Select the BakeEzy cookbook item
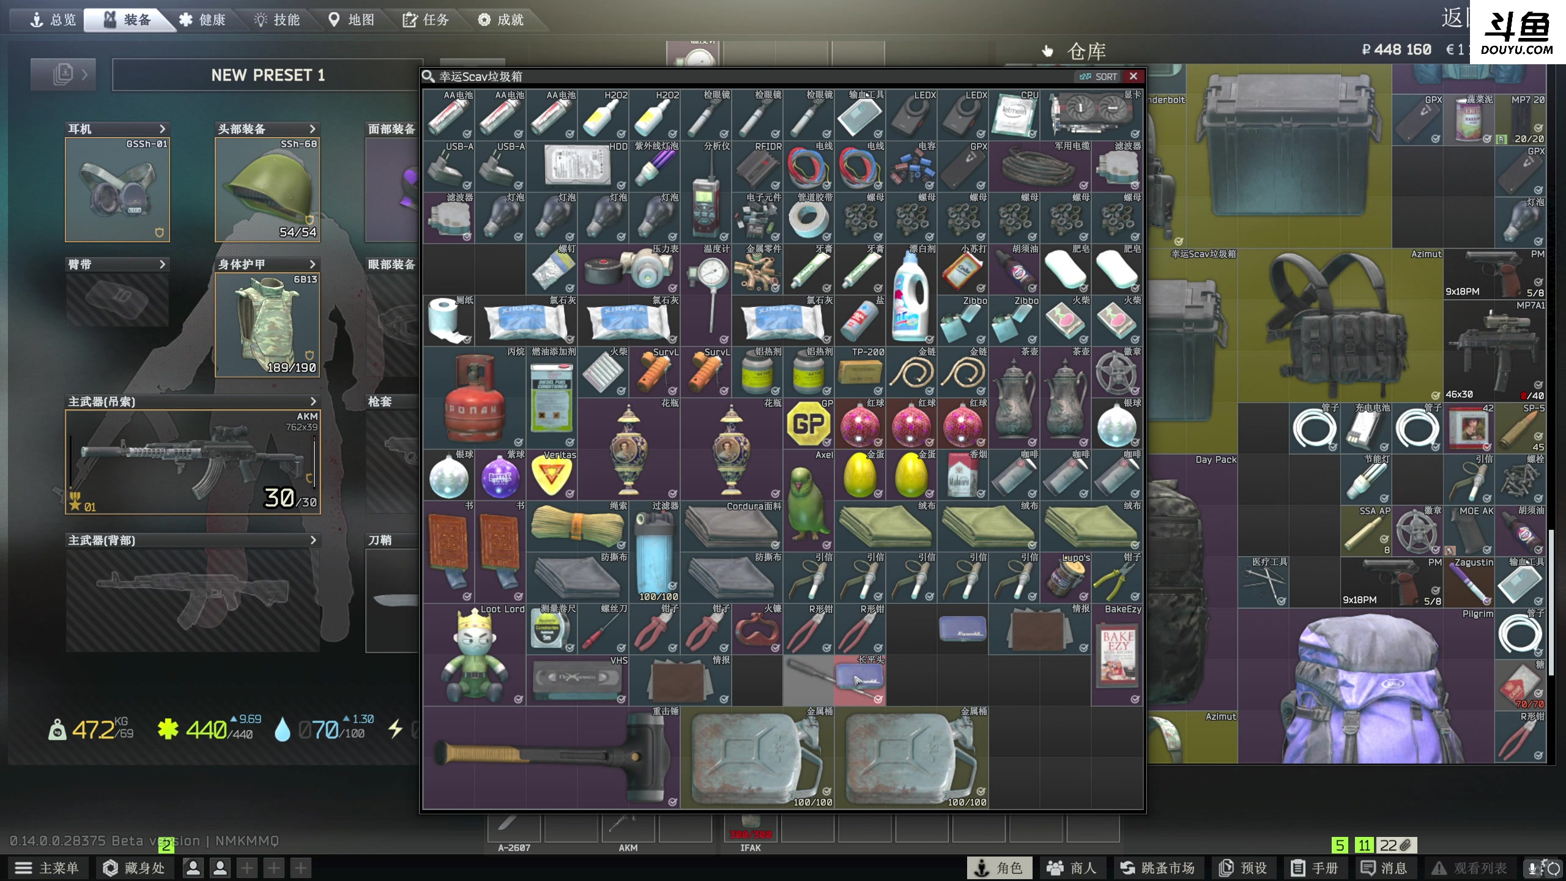 pos(1117,655)
